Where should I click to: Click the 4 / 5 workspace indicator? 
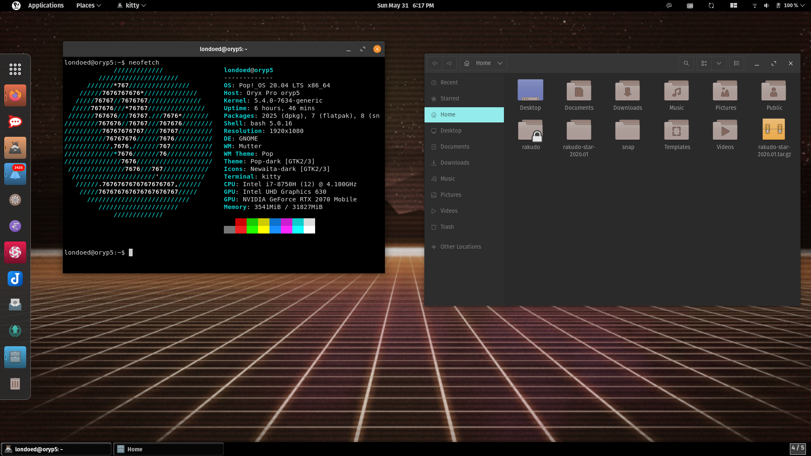[x=797, y=448]
